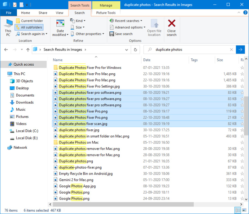Open the File tab

pos(8,13)
